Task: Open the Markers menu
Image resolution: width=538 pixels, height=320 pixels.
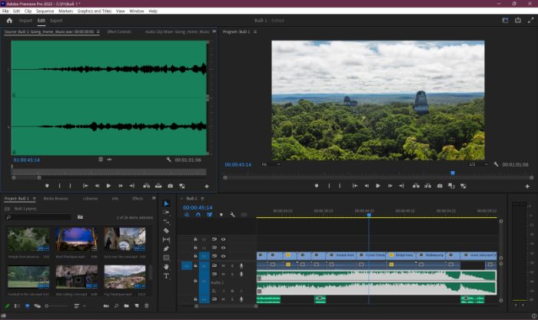Action: [x=65, y=11]
